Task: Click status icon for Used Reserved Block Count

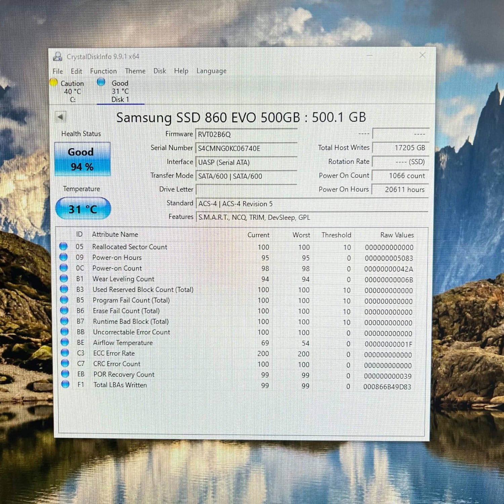Action: pyautogui.click(x=64, y=289)
